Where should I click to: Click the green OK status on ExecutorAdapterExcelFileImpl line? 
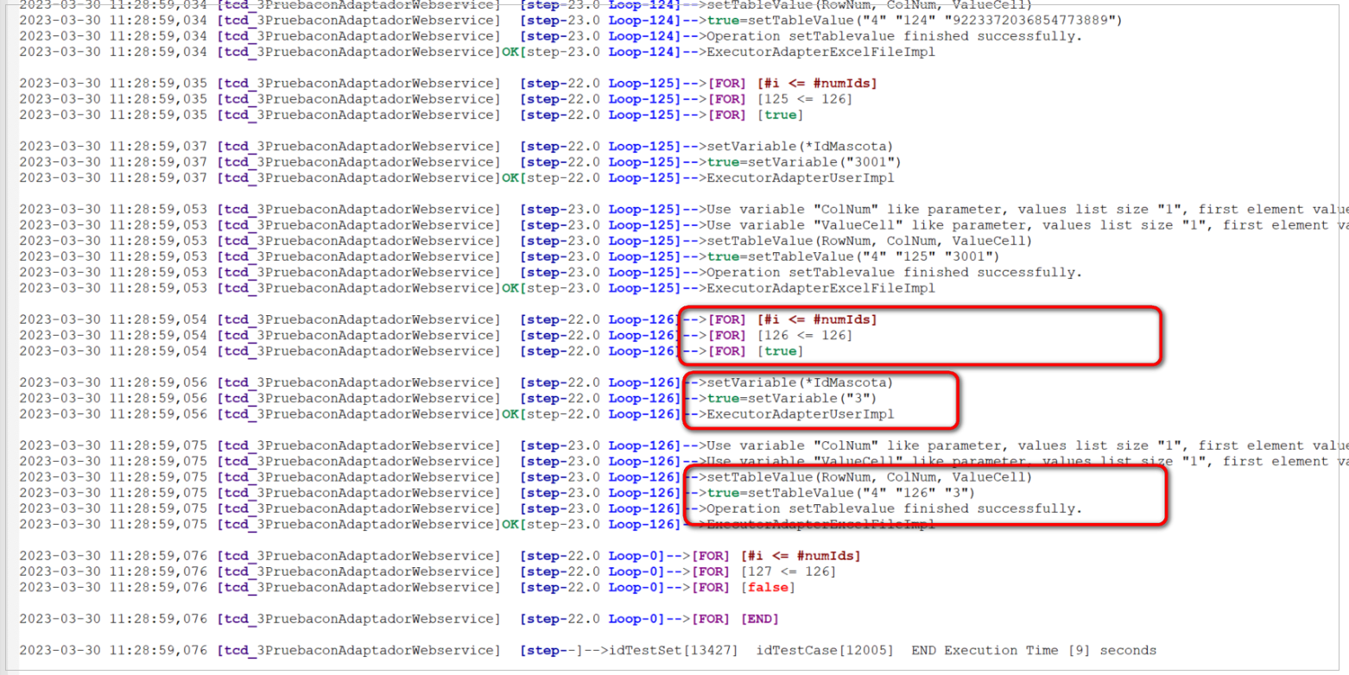click(511, 52)
